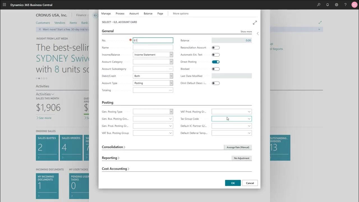Screen dimensions: 359x202
Task: Toggle Omit Default Descr. switch
Action: [x=216, y=83]
